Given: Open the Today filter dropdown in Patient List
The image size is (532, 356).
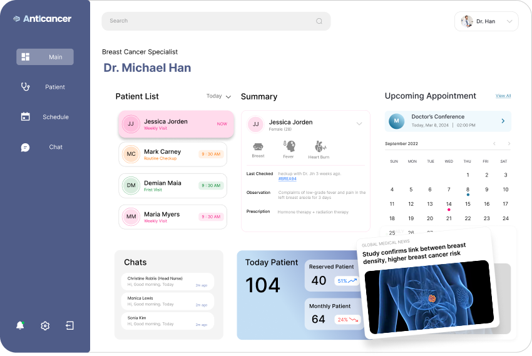Looking at the screenshot, I should [219, 96].
